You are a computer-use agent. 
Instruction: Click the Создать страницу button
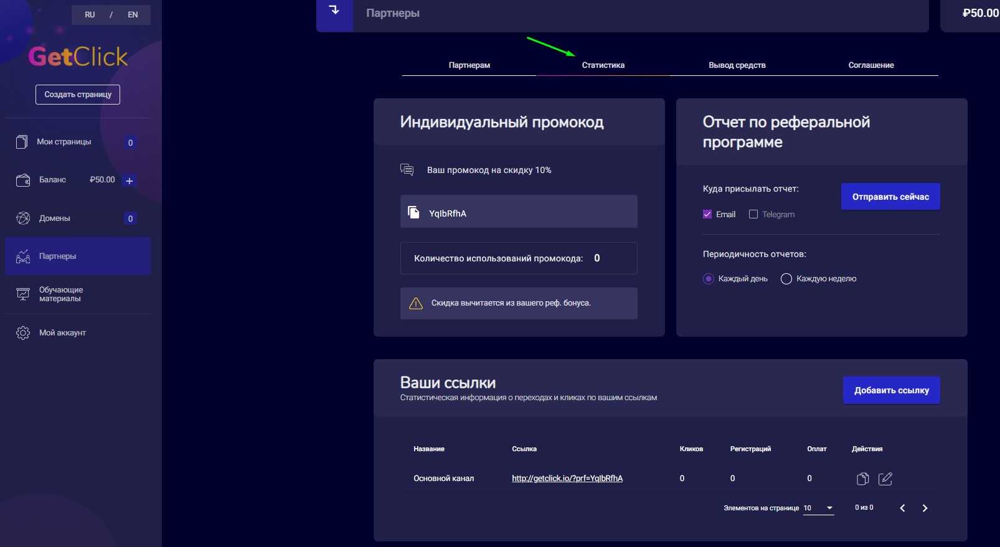pyautogui.click(x=78, y=95)
